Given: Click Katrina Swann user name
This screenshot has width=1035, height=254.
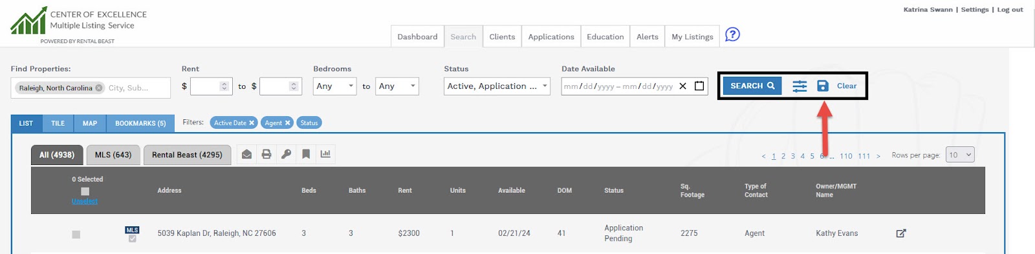Looking at the screenshot, I should [x=928, y=10].
